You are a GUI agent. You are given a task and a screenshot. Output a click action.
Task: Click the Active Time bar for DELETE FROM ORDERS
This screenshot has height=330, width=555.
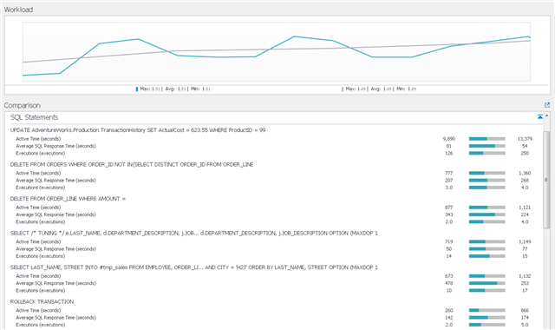pos(487,174)
